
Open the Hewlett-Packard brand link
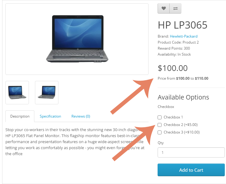(x=184, y=36)
